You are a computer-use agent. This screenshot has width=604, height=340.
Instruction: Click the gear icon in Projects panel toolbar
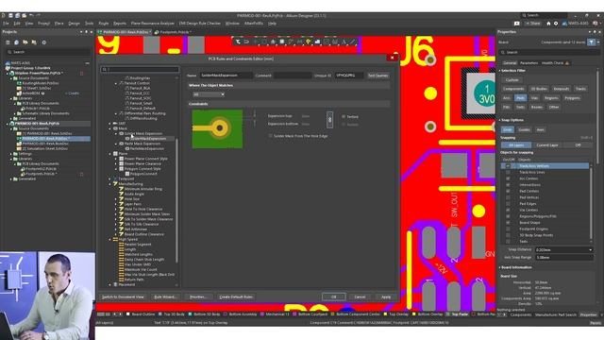(44, 42)
